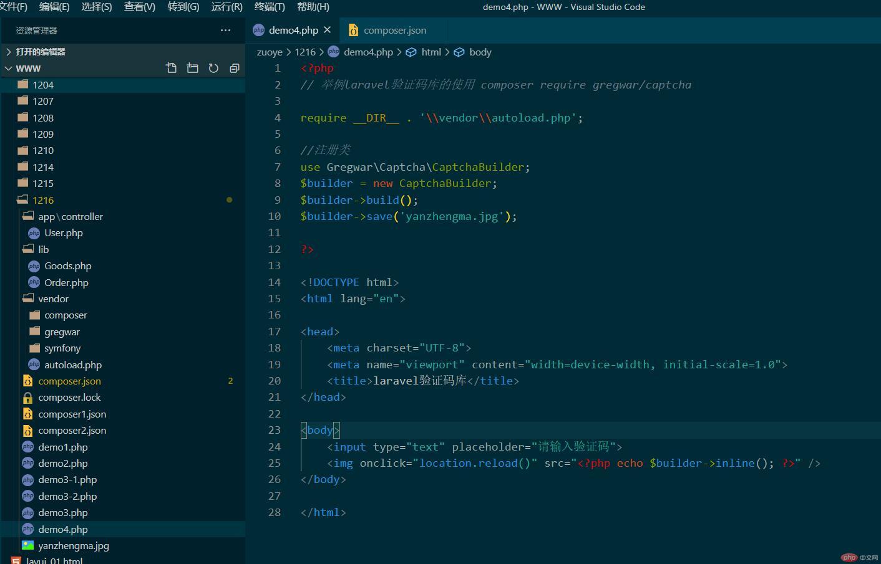The height and width of the screenshot is (564, 881).
Task: Open yanzhengma.jpg image file
Action: [x=122, y=545]
